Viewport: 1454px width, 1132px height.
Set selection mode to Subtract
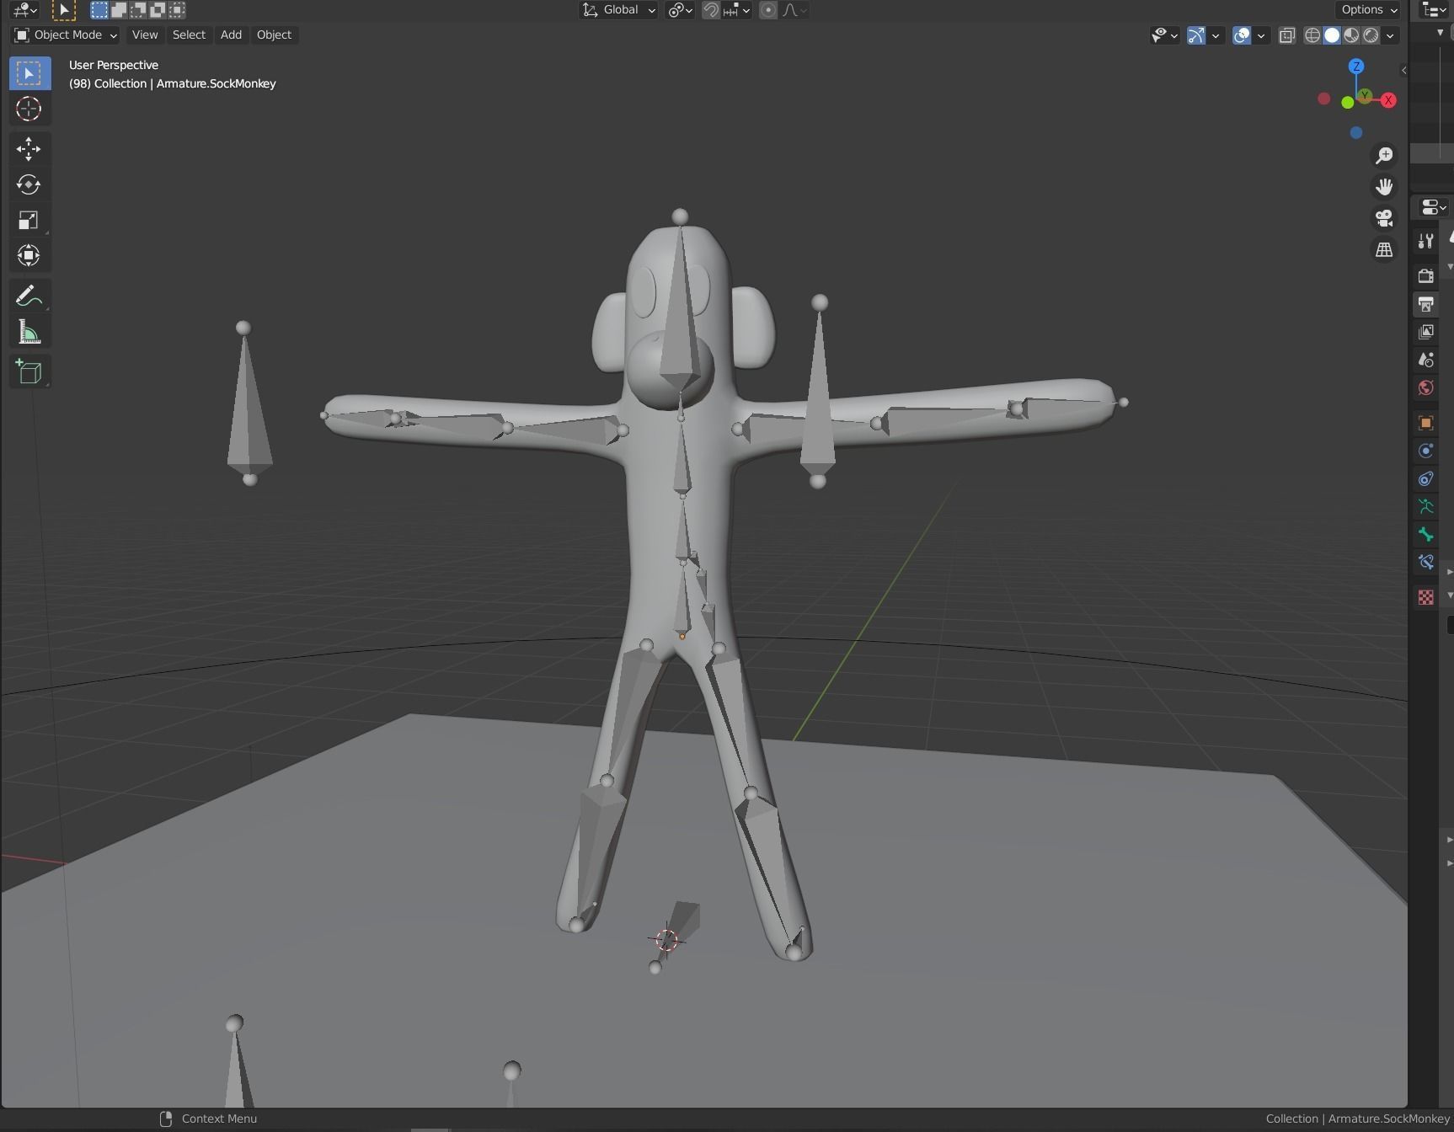point(138,10)
